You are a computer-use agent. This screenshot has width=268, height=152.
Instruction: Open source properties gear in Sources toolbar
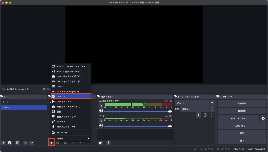65,143
